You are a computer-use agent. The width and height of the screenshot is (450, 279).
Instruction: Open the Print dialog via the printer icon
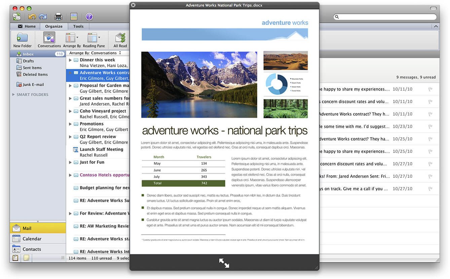click(58, 16)
